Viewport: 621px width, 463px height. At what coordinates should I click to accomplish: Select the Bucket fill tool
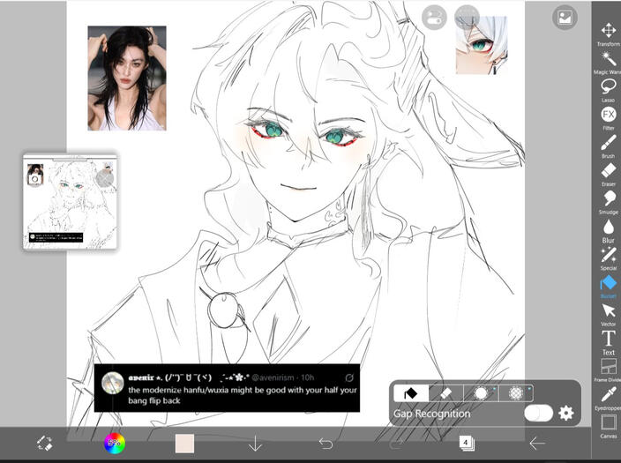pos(608,287)
